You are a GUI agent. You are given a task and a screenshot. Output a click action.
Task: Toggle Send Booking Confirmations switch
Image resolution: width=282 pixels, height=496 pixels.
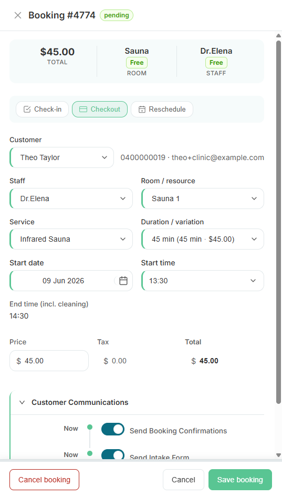coord(112,429)
